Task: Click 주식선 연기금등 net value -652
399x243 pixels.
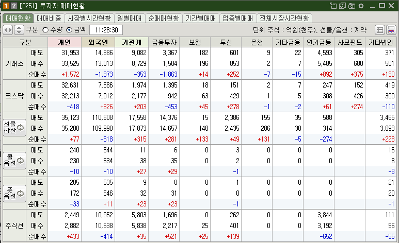Action: [326, 237]
